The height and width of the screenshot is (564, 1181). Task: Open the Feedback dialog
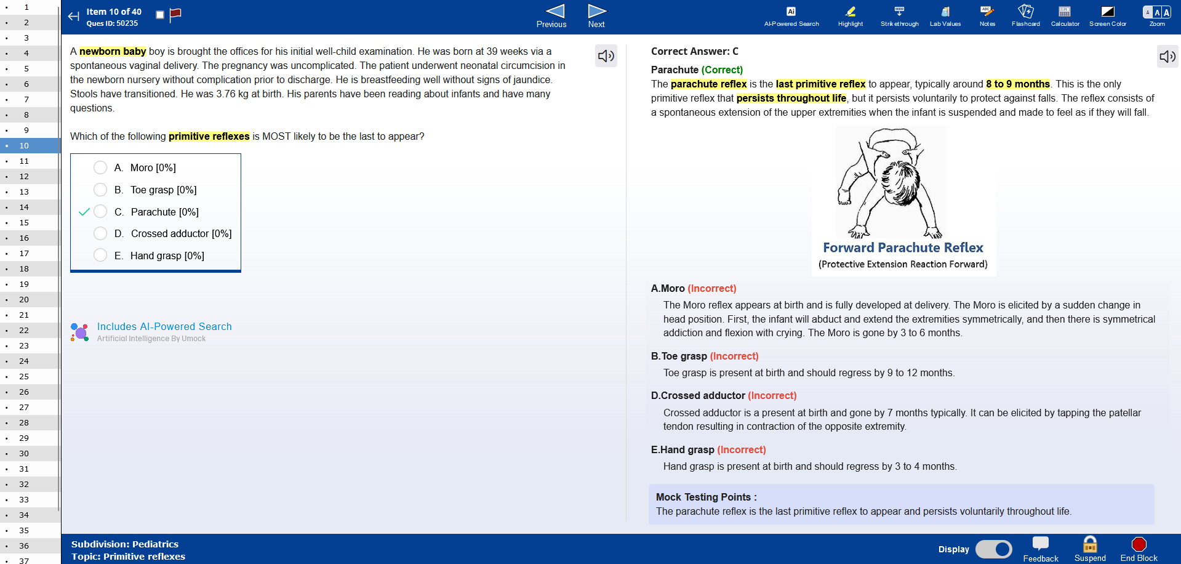tap(1041, 549)
